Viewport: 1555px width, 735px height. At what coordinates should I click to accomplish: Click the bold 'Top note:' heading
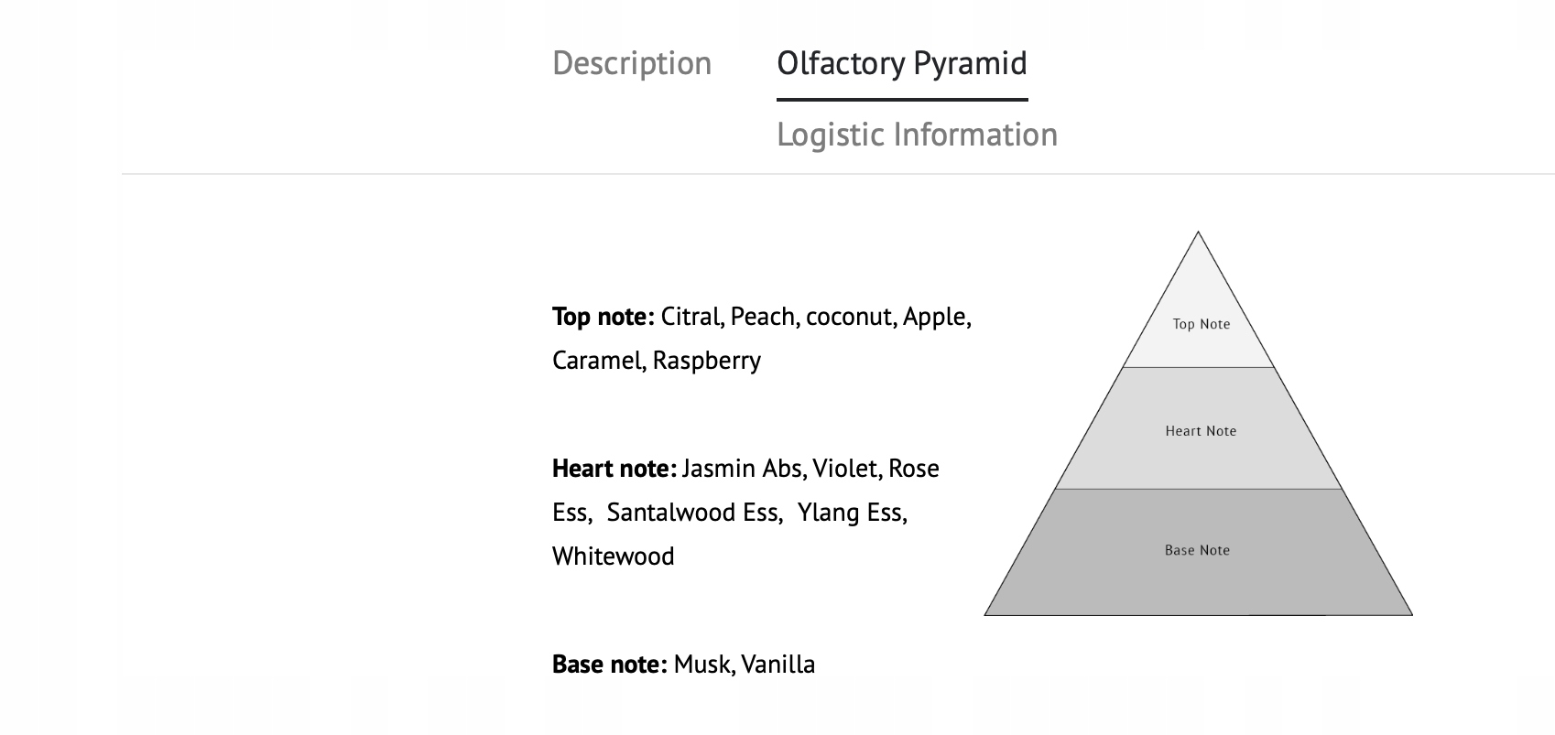pyautogui.click(x=603, y=317)
